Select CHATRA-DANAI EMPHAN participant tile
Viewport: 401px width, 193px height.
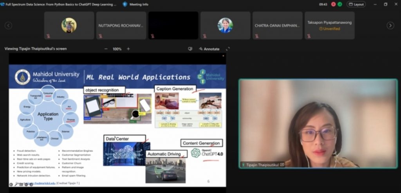click(277, 25)
